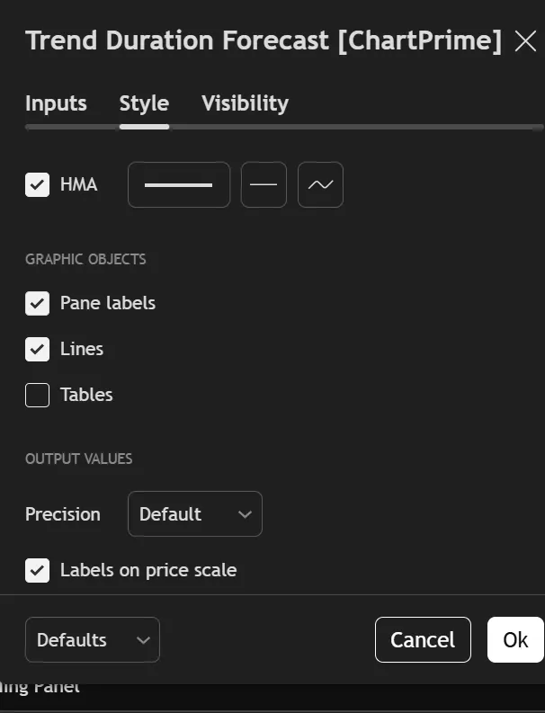Click the Precision dropdown chevron arrow
The width and height of the screenshot is (545, 713).
[244, 514]
